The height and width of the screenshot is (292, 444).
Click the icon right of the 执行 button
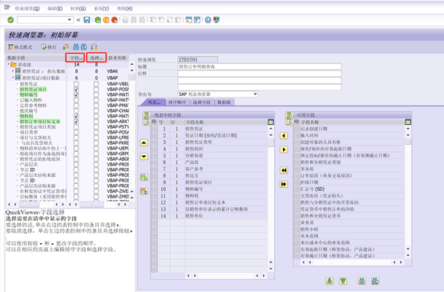point(66,46)
